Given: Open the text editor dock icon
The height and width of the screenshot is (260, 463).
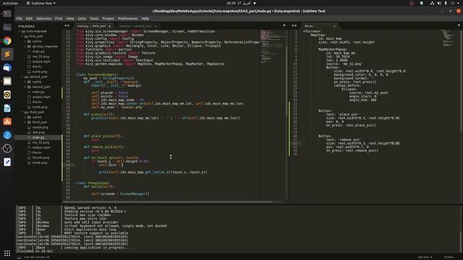Looking at the screenshot, I should tap(7, 162).
